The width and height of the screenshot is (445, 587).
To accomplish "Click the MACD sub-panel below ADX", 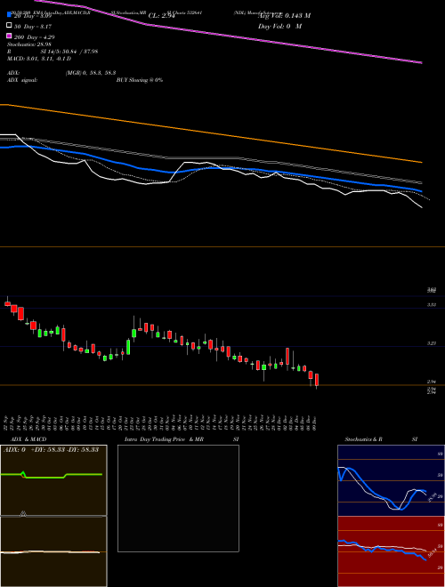I will pos(53,551).
